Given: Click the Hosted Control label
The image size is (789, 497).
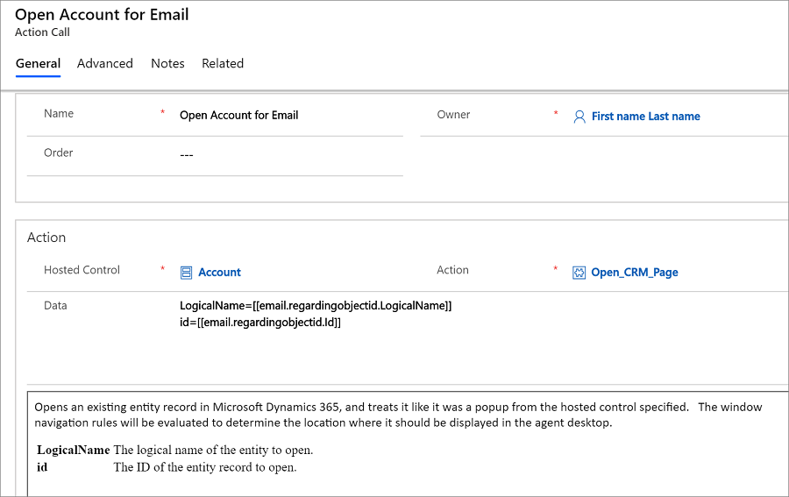Looking at the screenshot, I should tap(82, 270).
